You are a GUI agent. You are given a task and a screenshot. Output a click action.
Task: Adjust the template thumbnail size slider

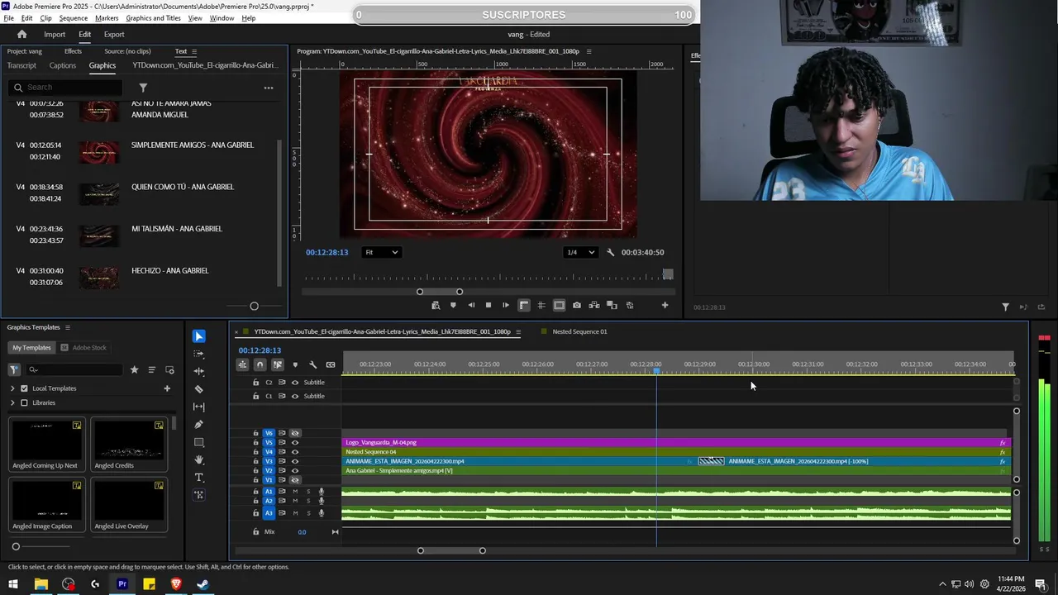pyautogui.click(x=16, y=546)
